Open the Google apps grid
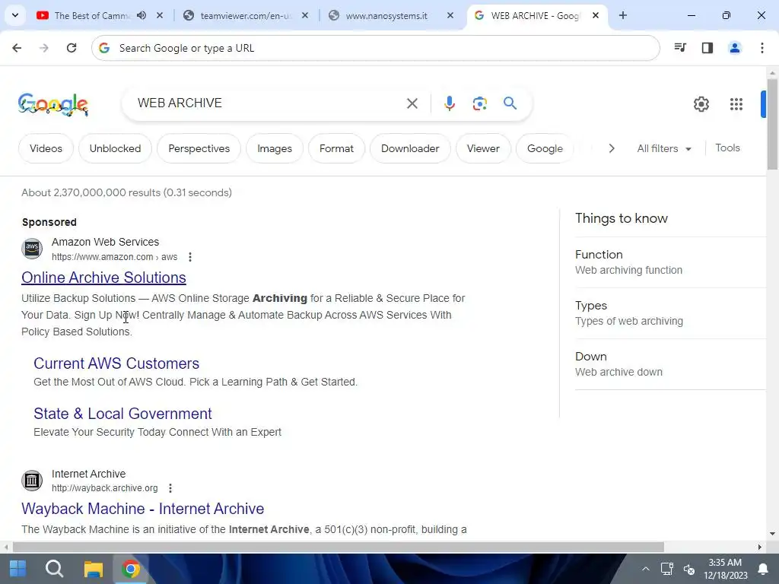This screenshot has height=584, width=779. [x=736, y=103]
